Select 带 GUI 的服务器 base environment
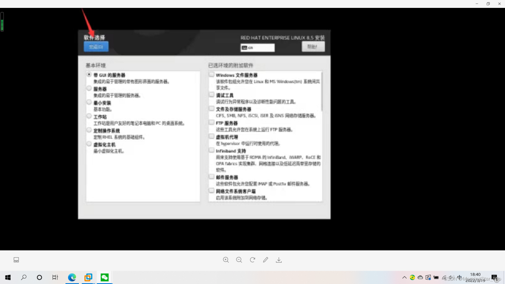Screen dimensions: 505x284 click(x=89, y=75)
